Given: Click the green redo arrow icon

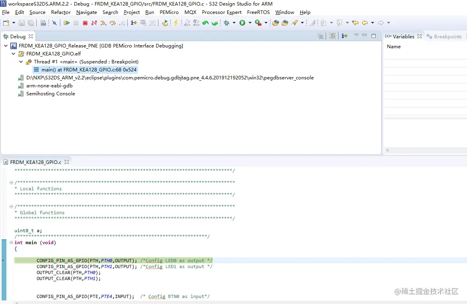Looking at the screenshot, I should [214, 23].
